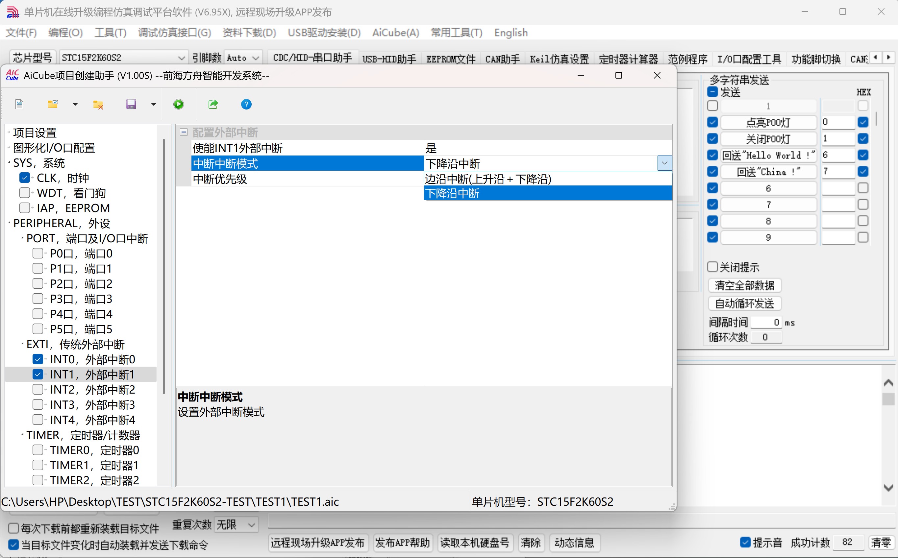Click tab strip scroll-right arrow
This screenshot has width=898, height=558.
point(888,57)
